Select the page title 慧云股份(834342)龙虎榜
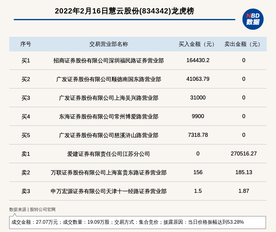Image resolution: width=276 pixels, height=232 pixels. click(x=124, y=11)
